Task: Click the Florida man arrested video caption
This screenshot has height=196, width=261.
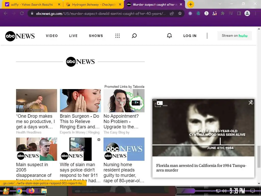Action: click(201, 168)
